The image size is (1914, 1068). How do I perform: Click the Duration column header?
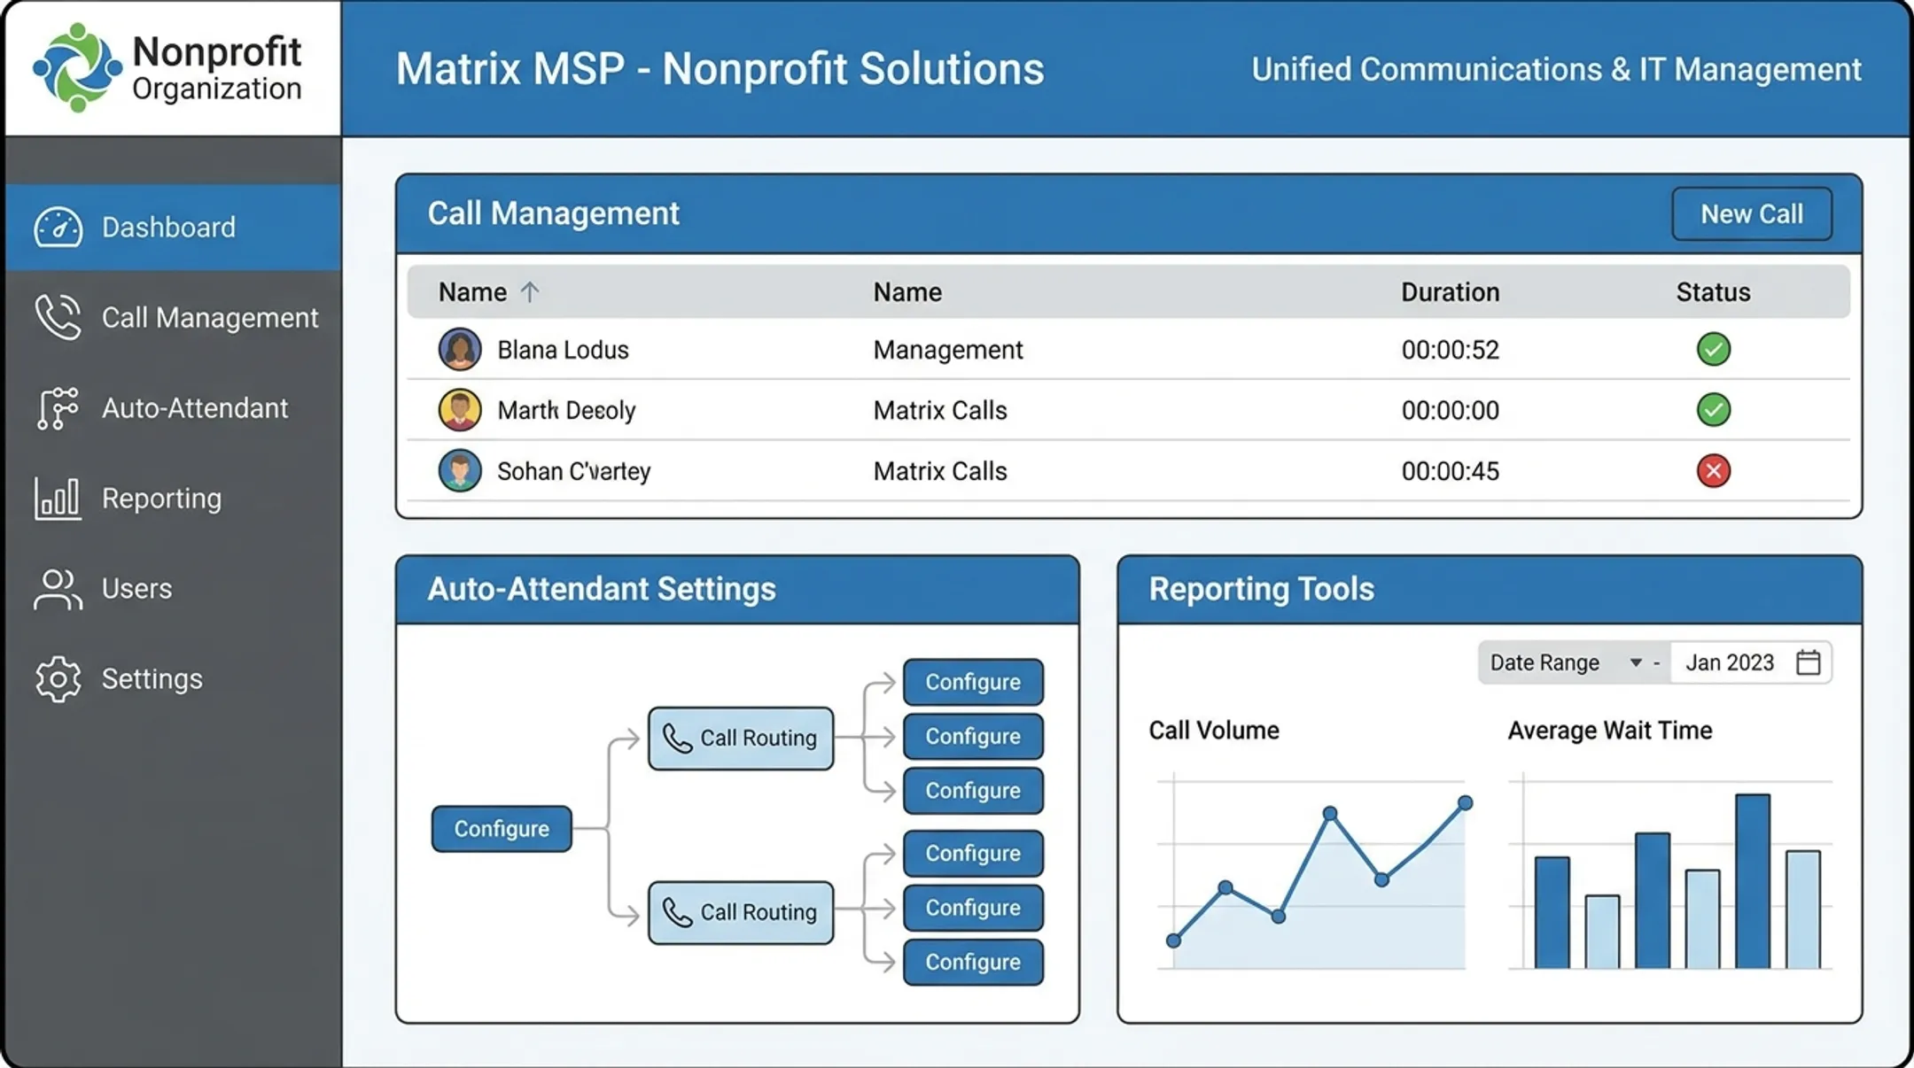pyautogui.click(x=1451, y=292)
